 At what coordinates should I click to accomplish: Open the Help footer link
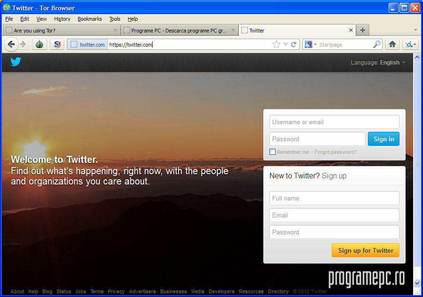click(x=33, y=291)
